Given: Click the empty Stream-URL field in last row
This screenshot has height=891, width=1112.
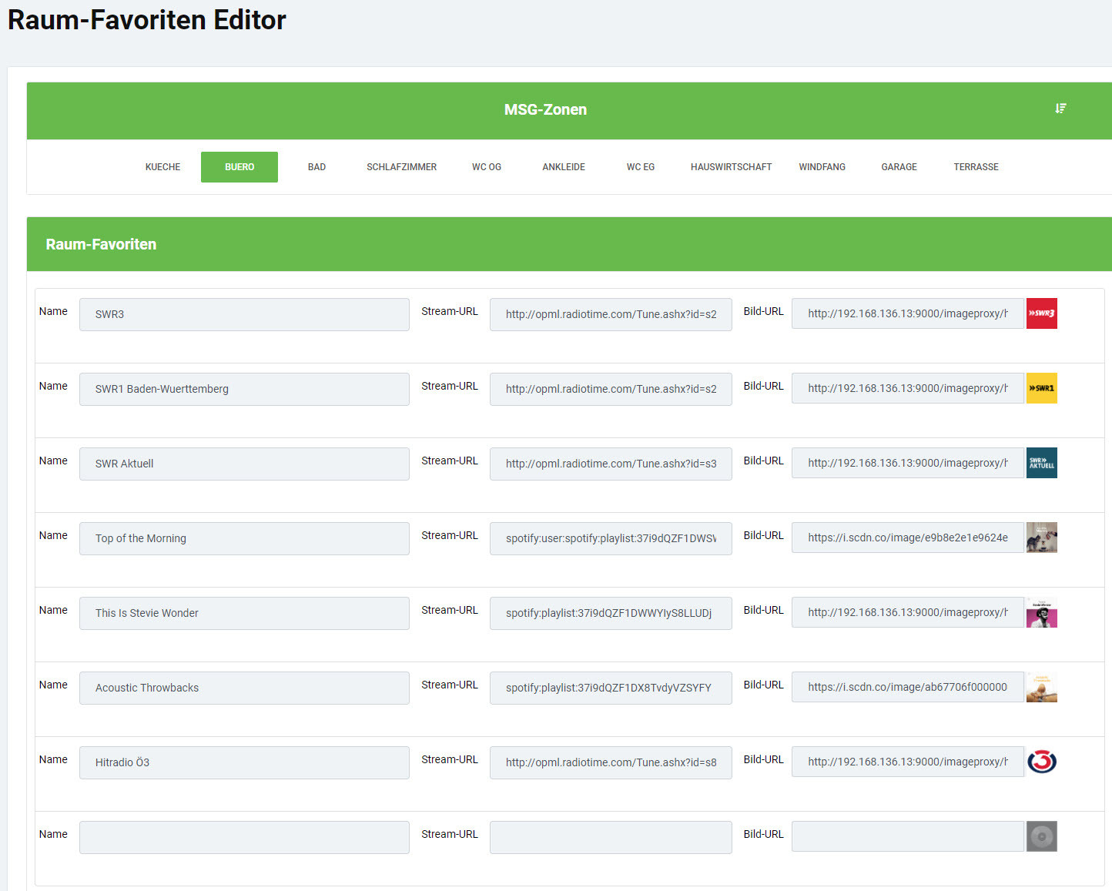Looking at the screenshot, I should coord(611,837).
